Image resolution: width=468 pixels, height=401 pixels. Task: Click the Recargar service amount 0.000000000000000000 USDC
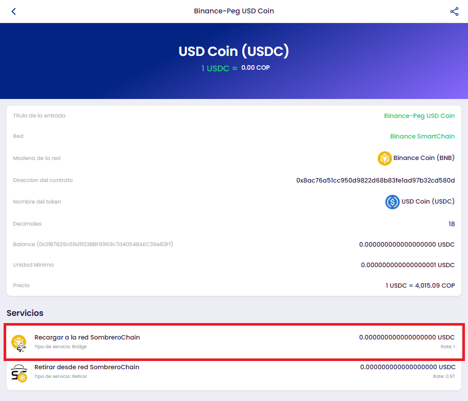(407, 337)
